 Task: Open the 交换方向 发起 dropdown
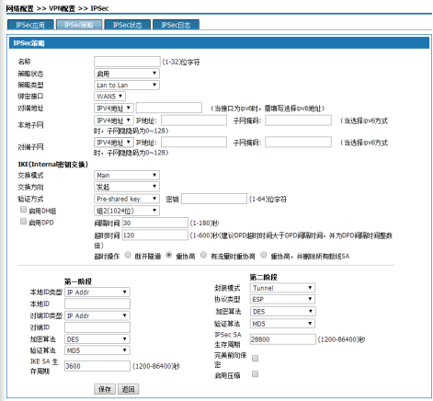pos(127,187)
